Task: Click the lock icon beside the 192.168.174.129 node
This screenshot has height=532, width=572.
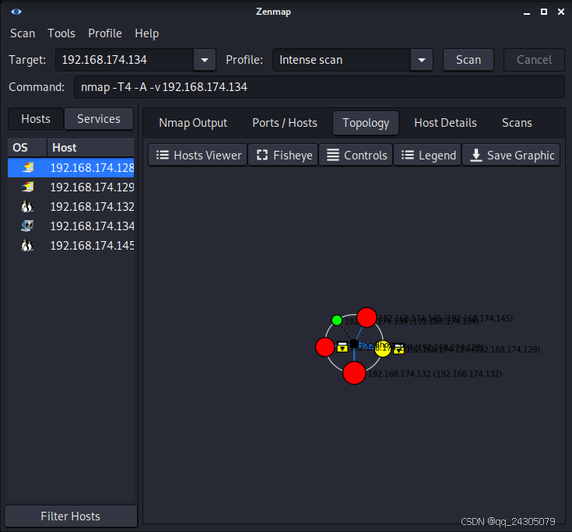Action: tap(399, 349)
